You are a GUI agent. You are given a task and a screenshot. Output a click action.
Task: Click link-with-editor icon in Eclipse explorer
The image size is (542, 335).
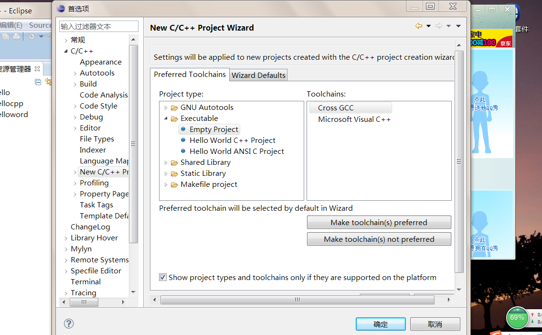tap(48, 82)
